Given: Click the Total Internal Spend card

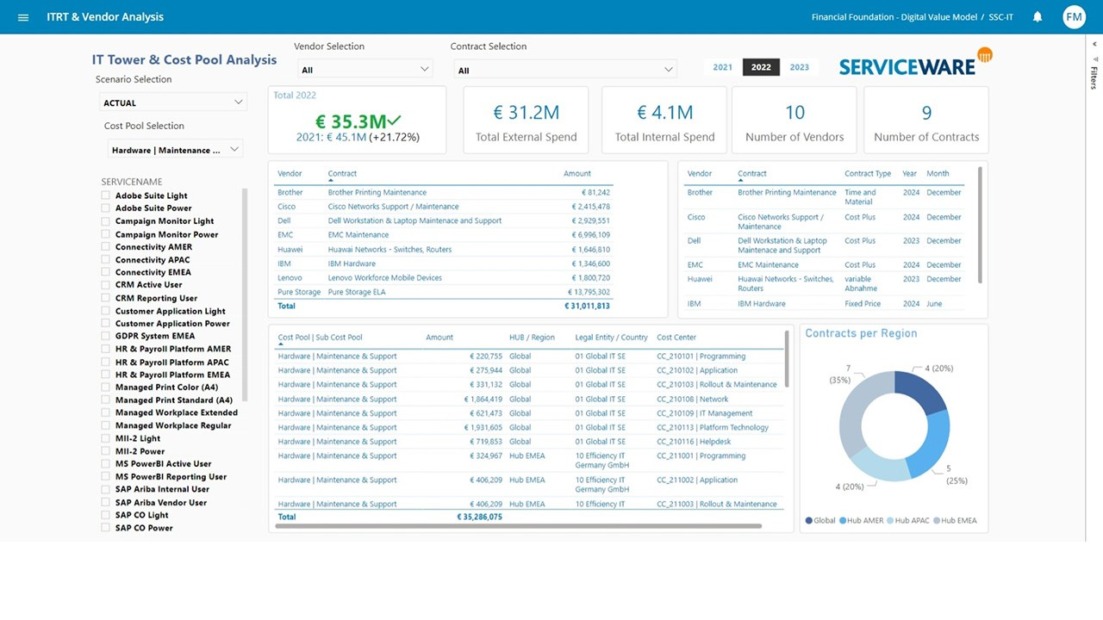Looking at the screenshot, I should click(x=664, y=120).
